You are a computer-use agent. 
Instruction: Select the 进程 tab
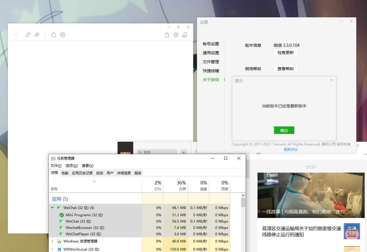coord(54,173)
